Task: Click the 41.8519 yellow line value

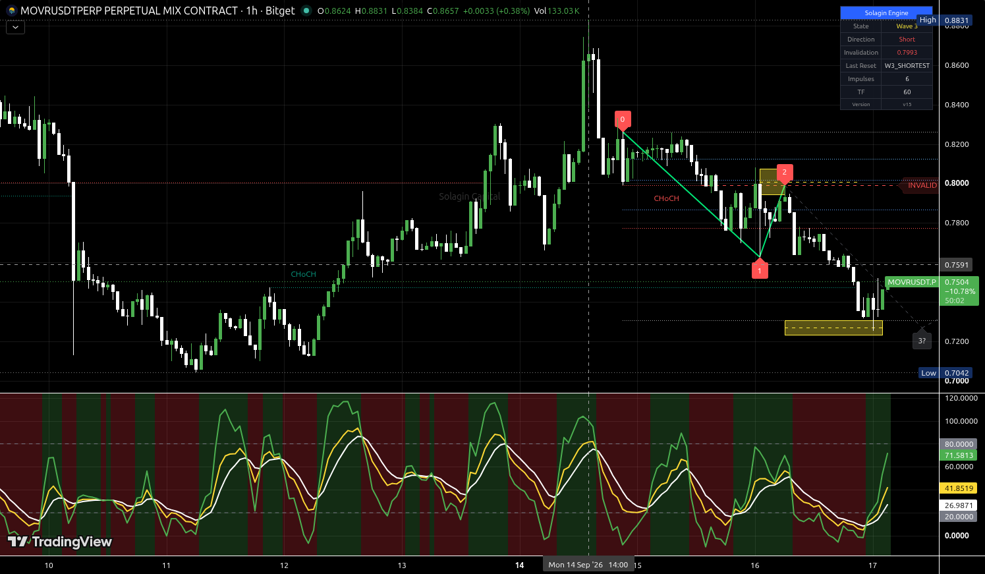Action: coord(959,488)
